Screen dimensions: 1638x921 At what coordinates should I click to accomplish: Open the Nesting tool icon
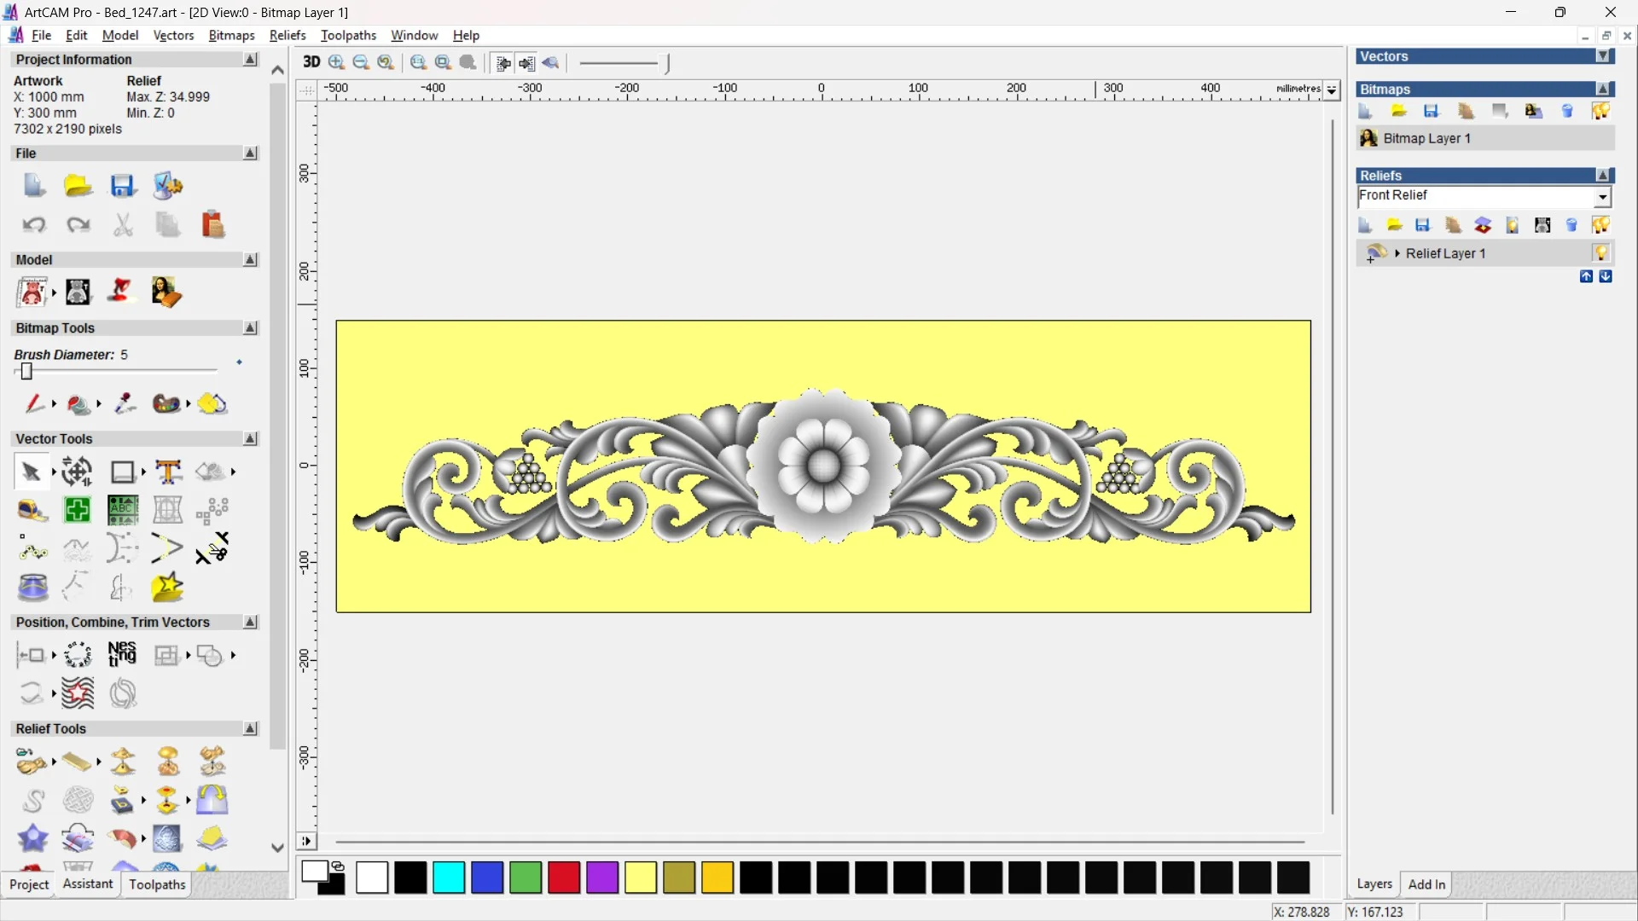122,654
